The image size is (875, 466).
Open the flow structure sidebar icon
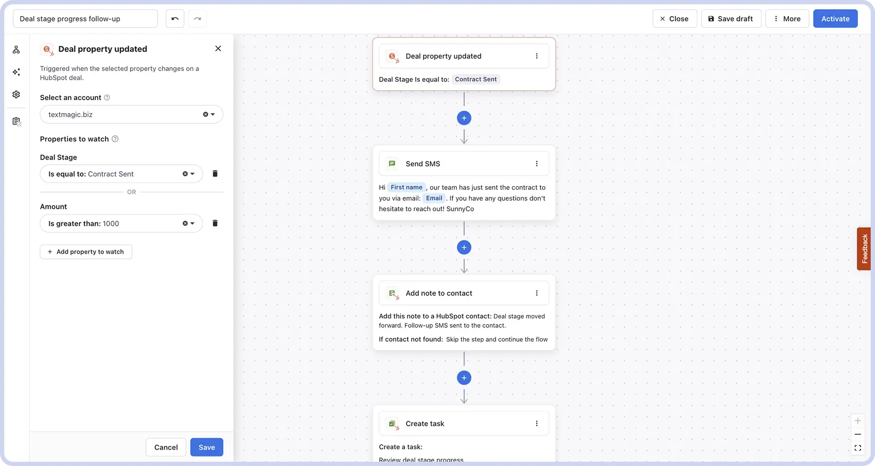17,50
